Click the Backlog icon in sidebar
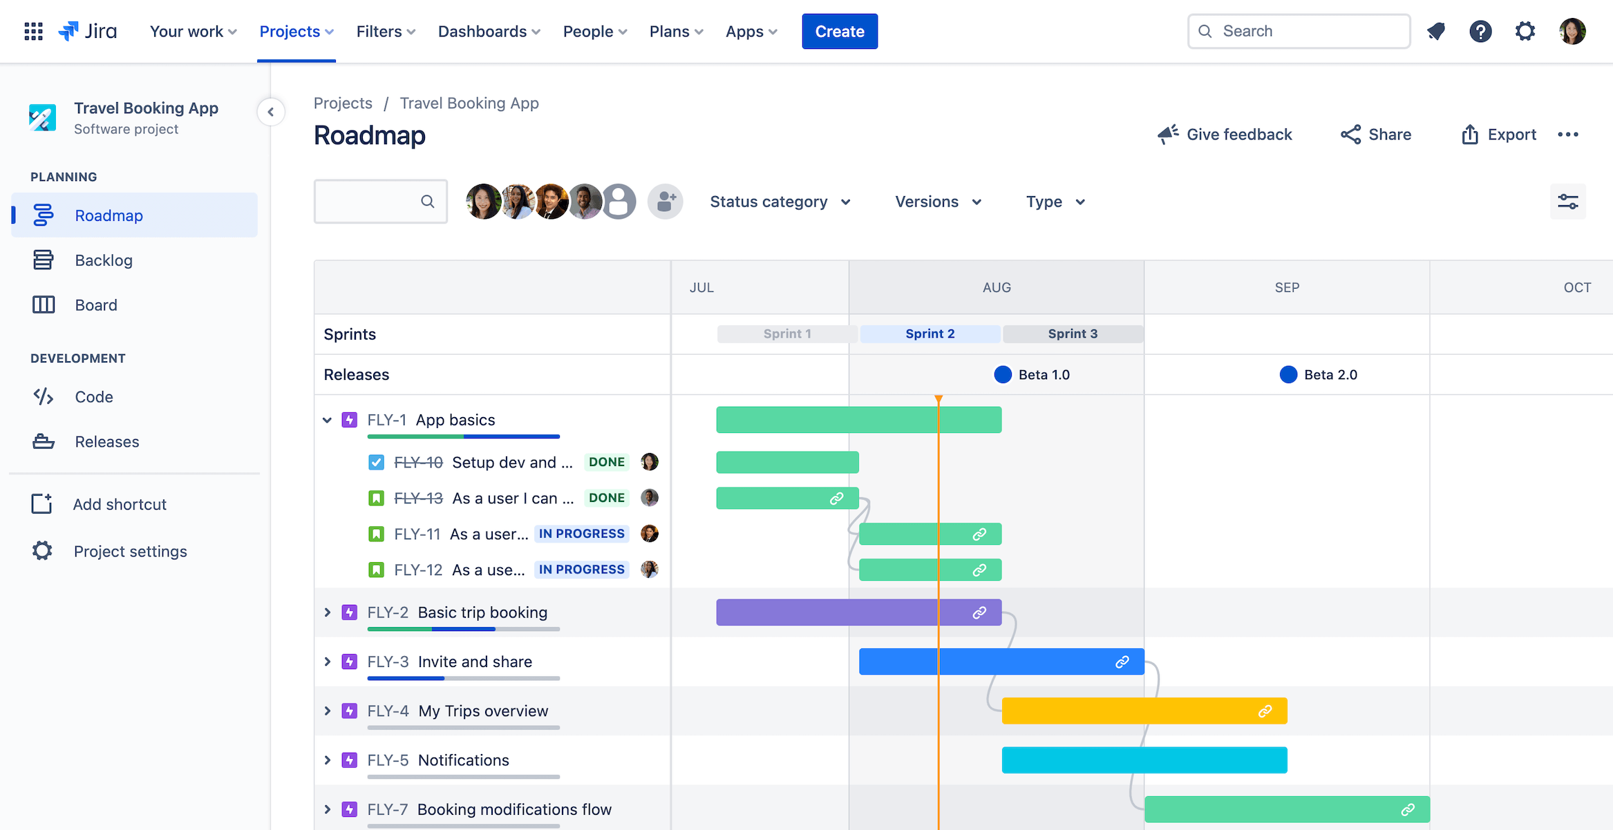Screen dimensions: 1613x830 click(x=42, y=260)
